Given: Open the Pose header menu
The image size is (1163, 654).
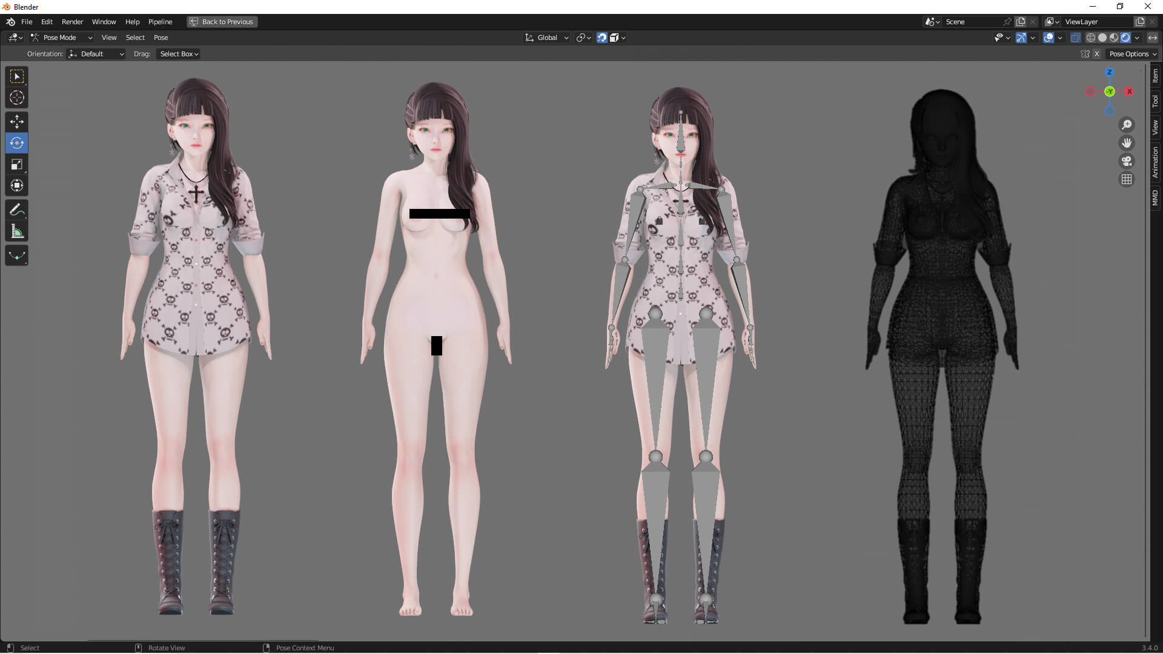Looking at the screenshot, I should (x=161, y=38).
